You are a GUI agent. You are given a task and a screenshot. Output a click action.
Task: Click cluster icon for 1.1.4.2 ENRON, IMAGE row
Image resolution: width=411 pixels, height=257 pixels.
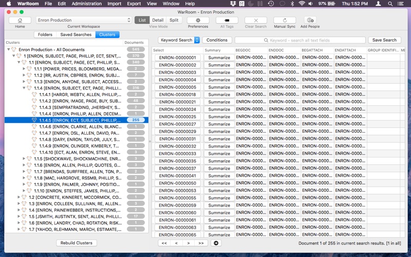click(34, 101)
